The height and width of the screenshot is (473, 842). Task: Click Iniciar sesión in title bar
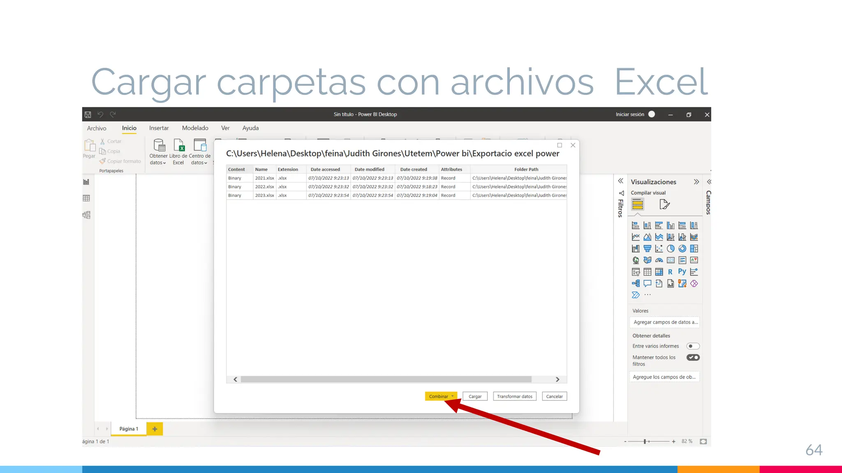pyautogui.click(x=630, y=115)
